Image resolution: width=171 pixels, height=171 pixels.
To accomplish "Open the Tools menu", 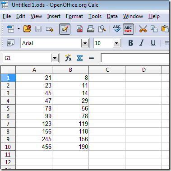I will 95,16.
